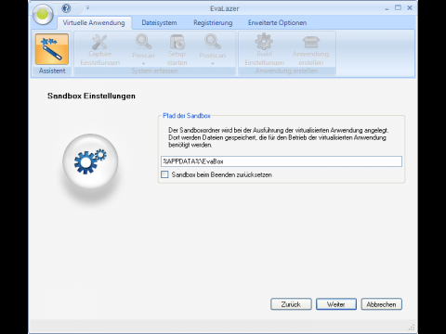Grab the window resize grip corner
This screenshot has width=446, height=334.
coord(412,328)
